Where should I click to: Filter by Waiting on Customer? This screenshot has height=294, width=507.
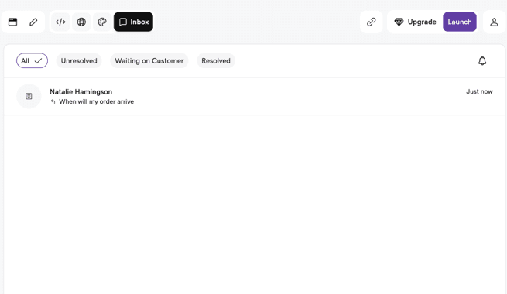coord(149,61)
